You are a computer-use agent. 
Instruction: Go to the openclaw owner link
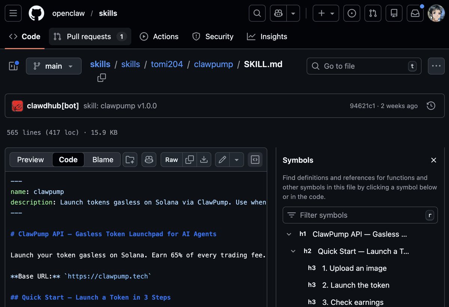click(68, 13)
